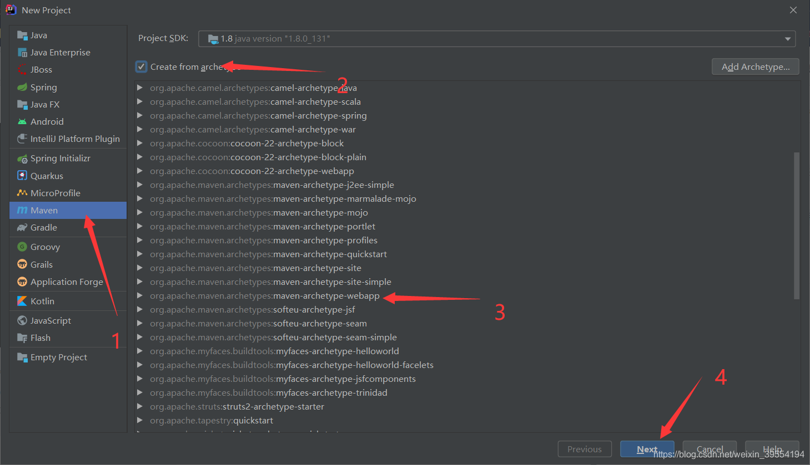
Task: Click the Spring leaf icon
Action: 22,88
